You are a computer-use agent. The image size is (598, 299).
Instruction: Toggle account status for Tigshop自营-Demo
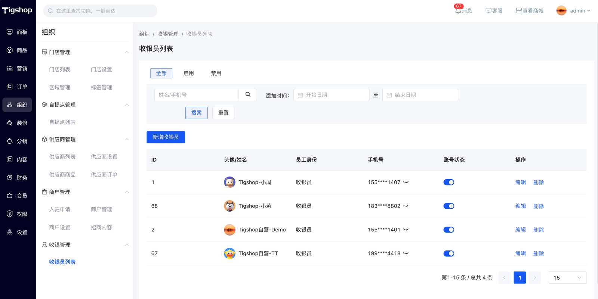[449, 230]
